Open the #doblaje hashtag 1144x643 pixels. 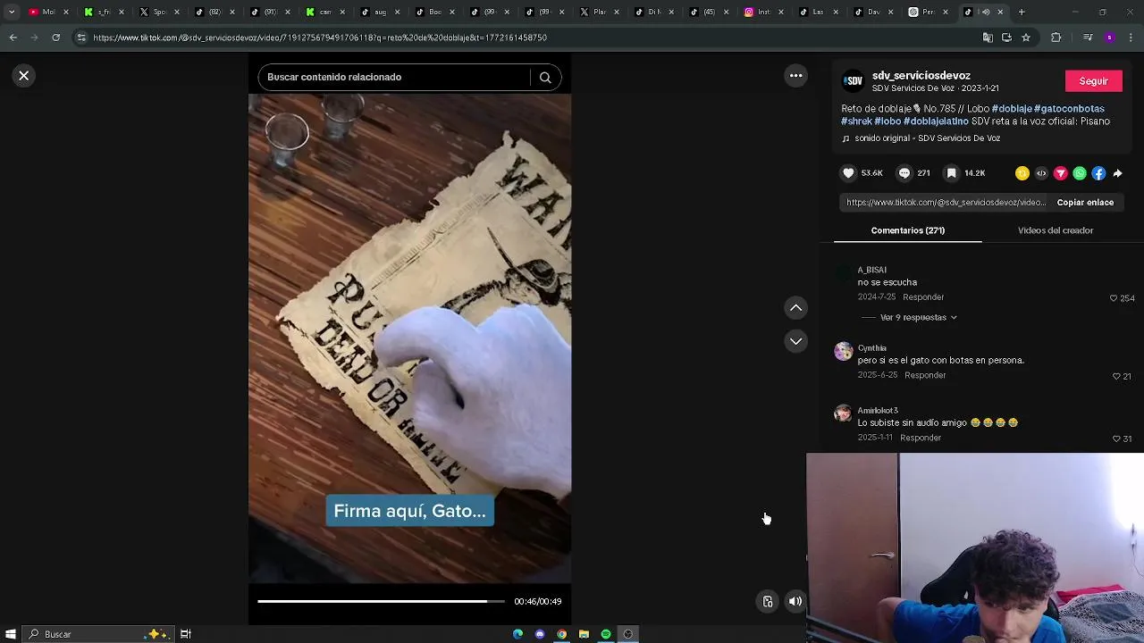coord(1012,109)
